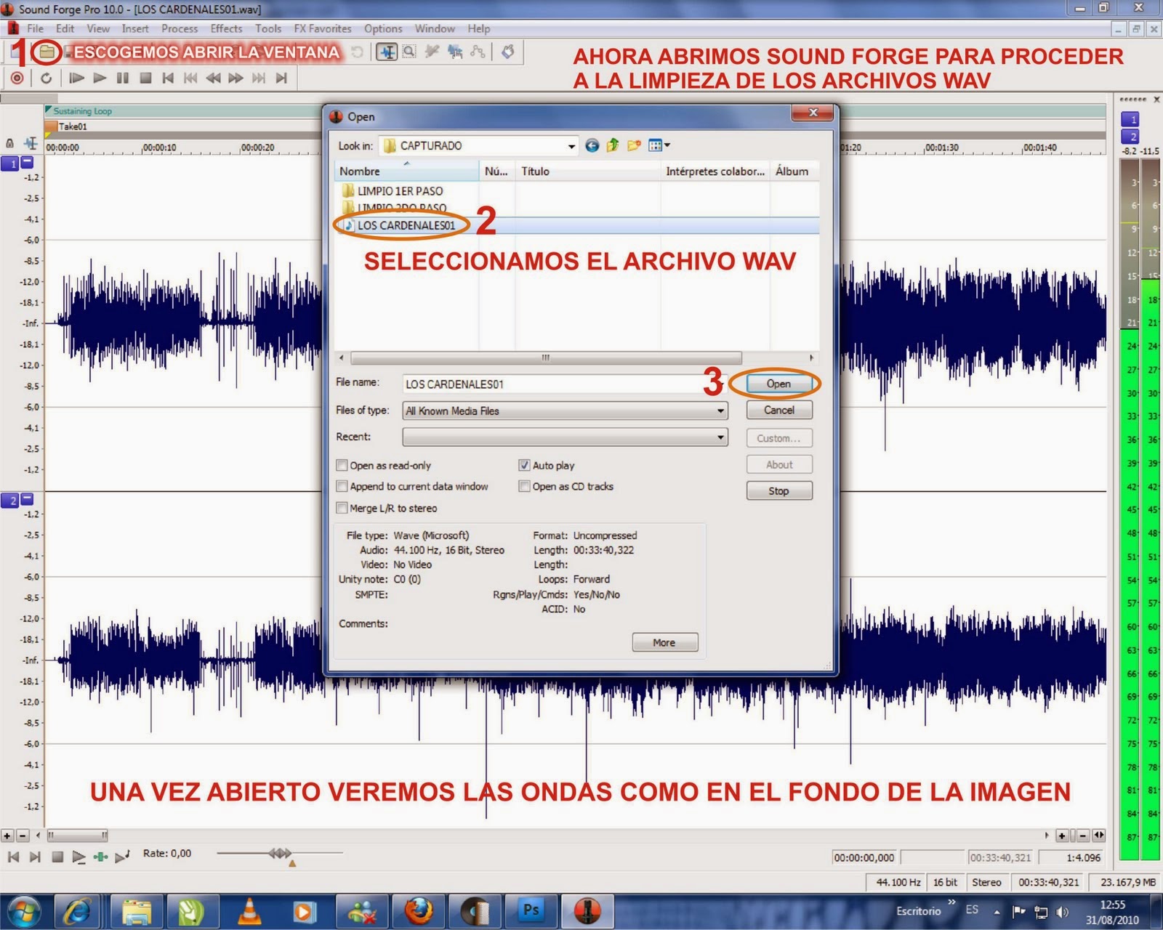
Task: Expand the Files of type dropdown
Action: click(x=720, y=411)
